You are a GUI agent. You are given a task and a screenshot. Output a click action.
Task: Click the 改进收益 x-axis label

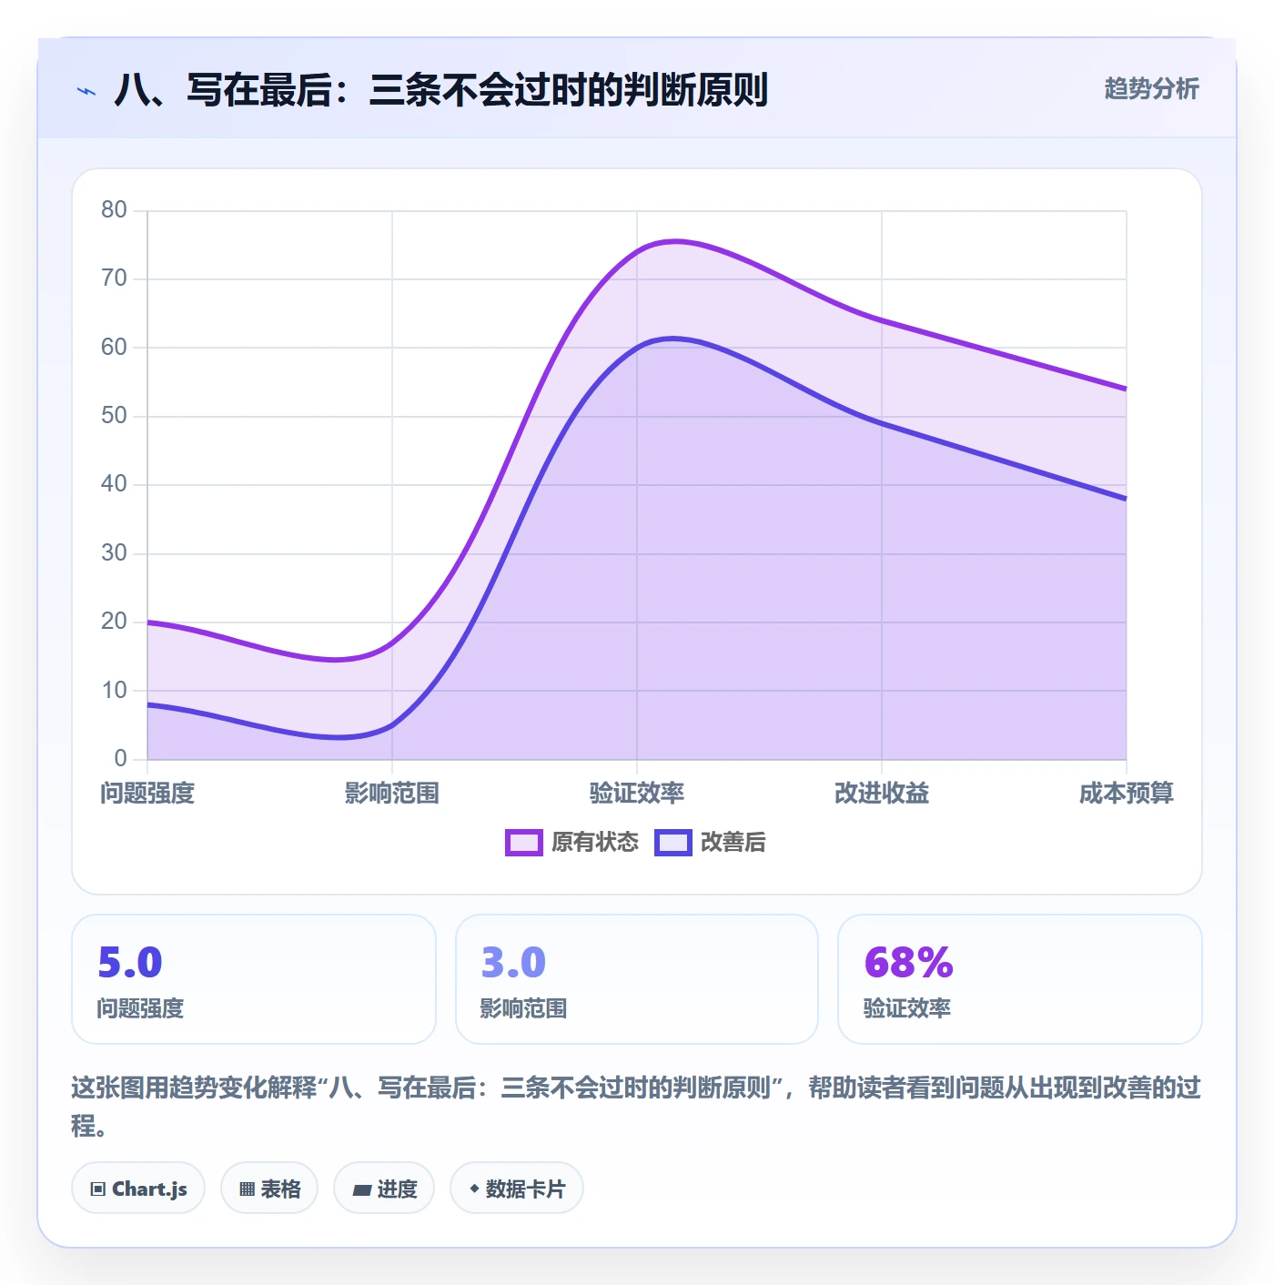(x=882, y=793)
